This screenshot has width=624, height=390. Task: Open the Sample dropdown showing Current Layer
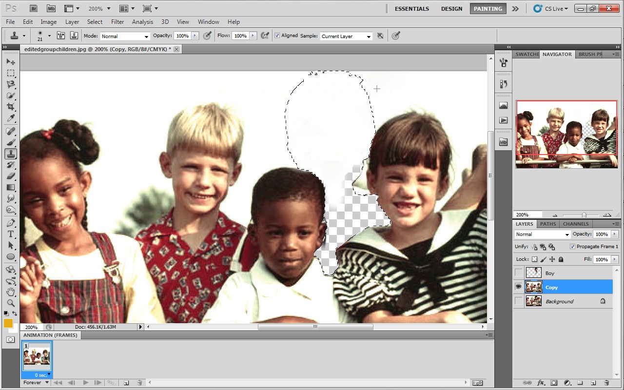point(346,36)
